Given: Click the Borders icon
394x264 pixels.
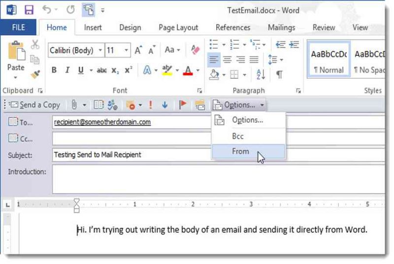Looking at the screenshot, I should click(234, 74).
